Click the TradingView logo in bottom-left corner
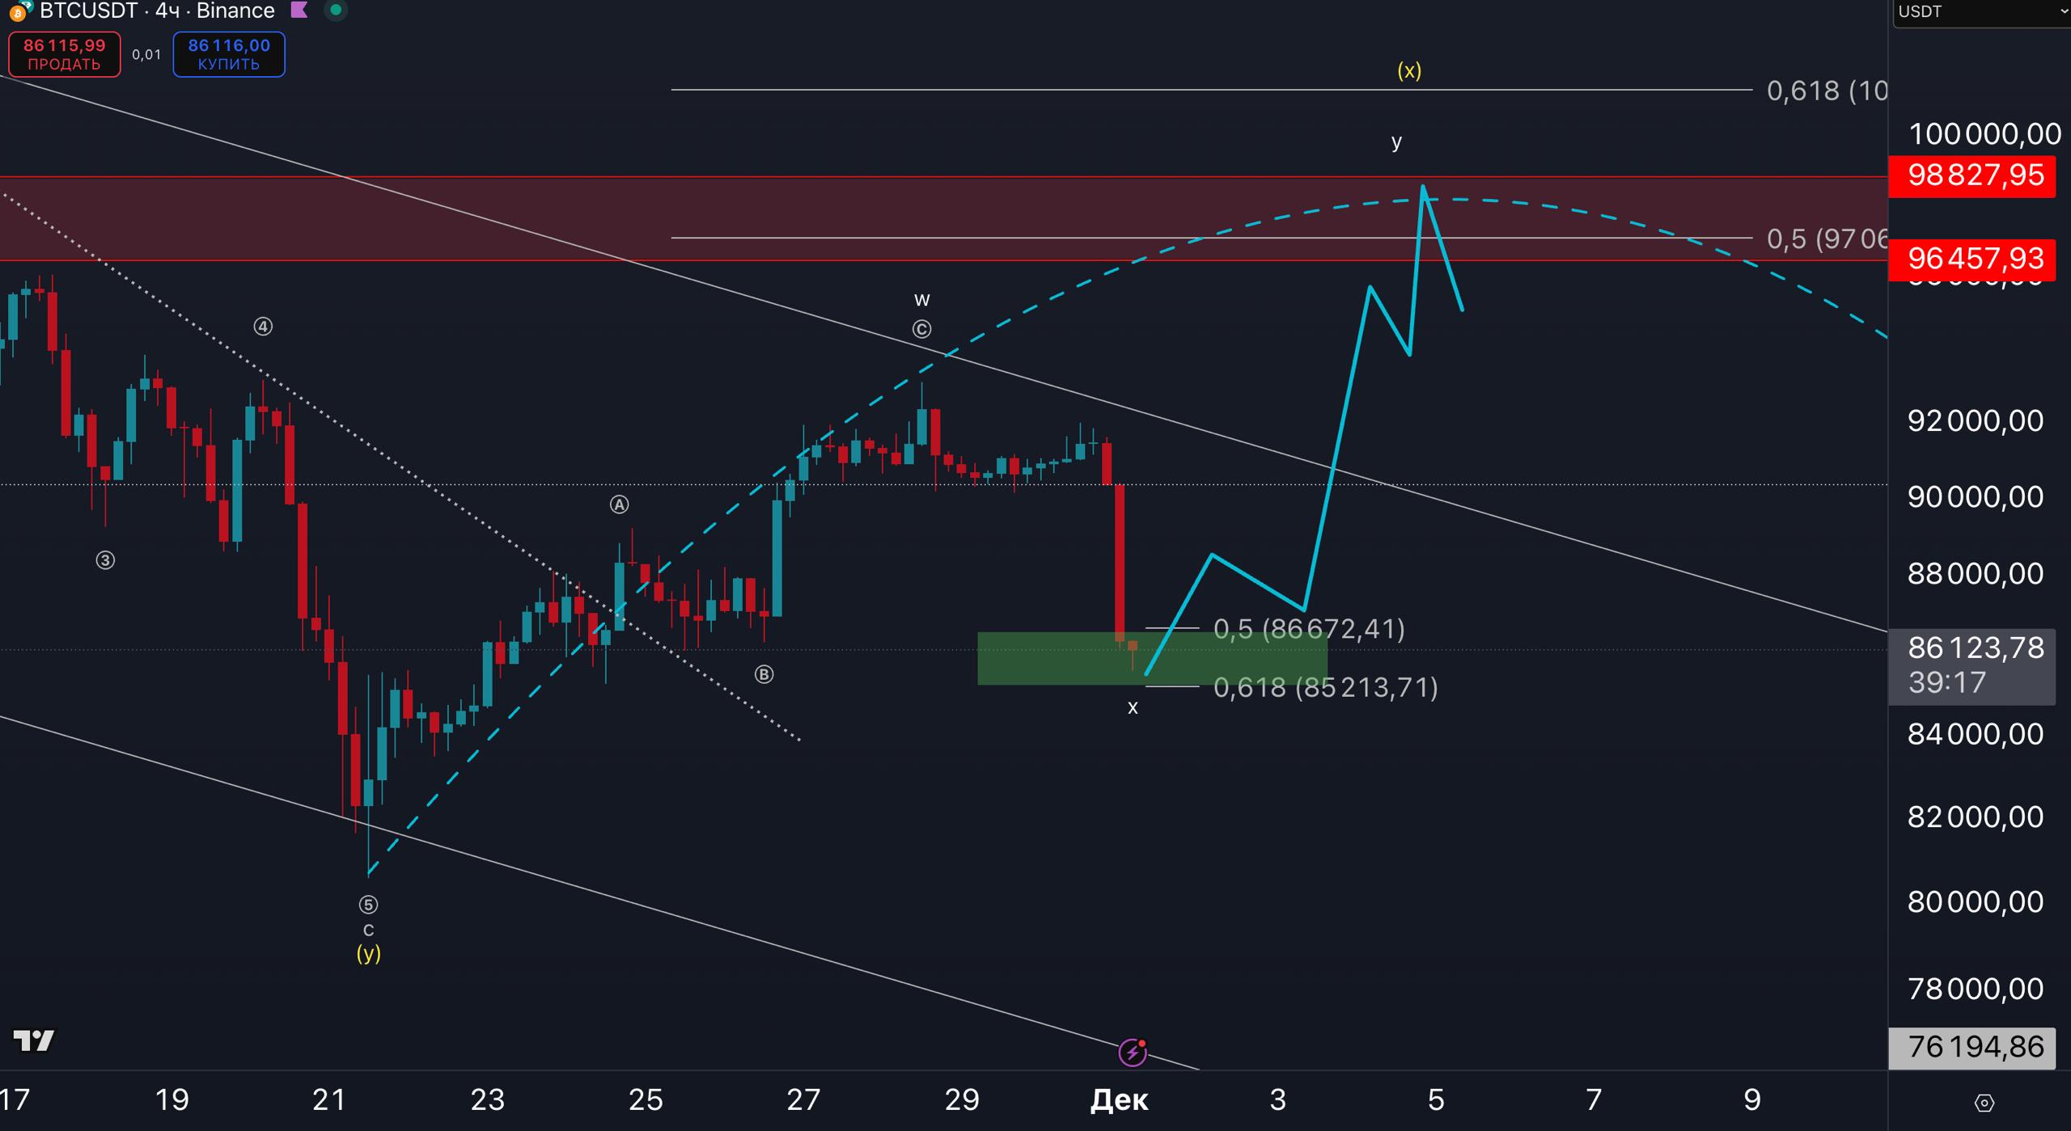The width and height of the screenshot is (2071, 1131). tap(34, 1040)
